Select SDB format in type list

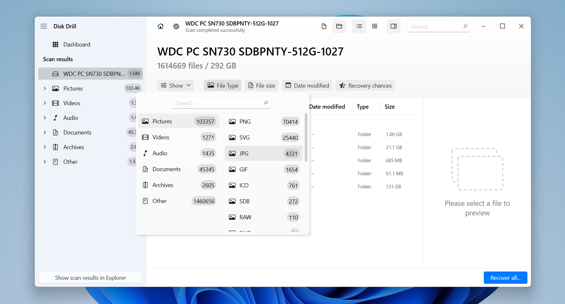[x=264, y=201]
